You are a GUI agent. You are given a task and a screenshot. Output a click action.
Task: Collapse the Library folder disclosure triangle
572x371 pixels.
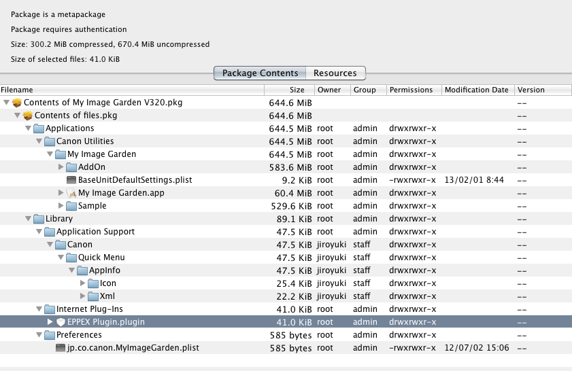[x=28, y=219]
